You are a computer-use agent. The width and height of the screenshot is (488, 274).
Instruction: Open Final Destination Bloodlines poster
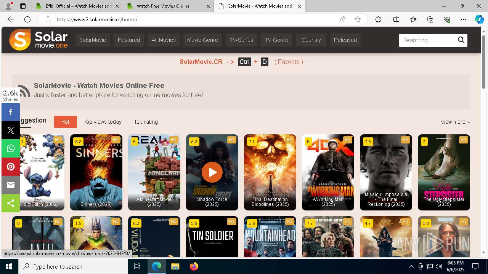(270, 172)
